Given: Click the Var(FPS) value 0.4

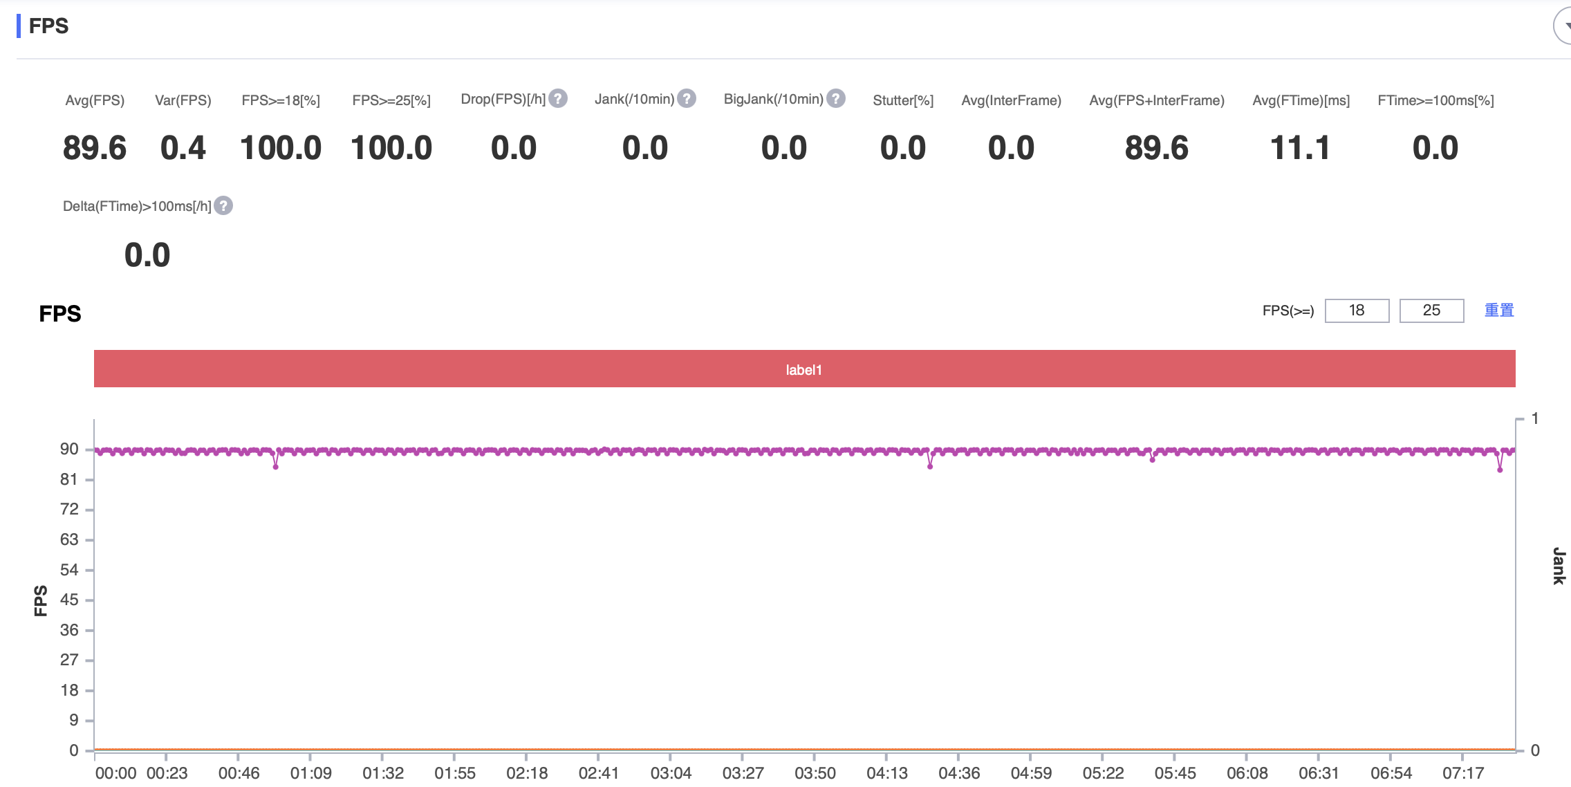Looking at the screenshot, I should tap(183, 148).
